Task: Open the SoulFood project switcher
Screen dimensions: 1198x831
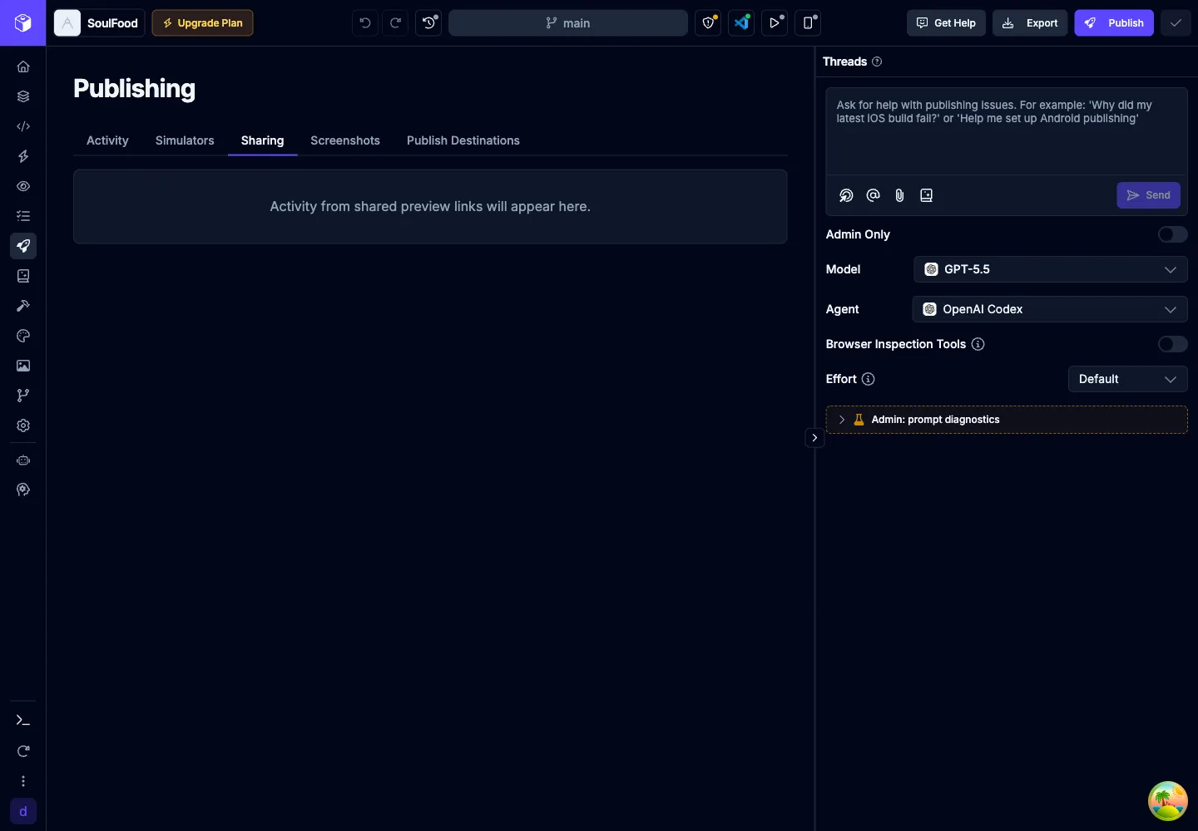Action: 99,23
